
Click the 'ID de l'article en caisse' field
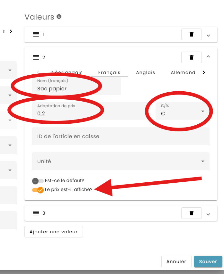coord(121,136)
